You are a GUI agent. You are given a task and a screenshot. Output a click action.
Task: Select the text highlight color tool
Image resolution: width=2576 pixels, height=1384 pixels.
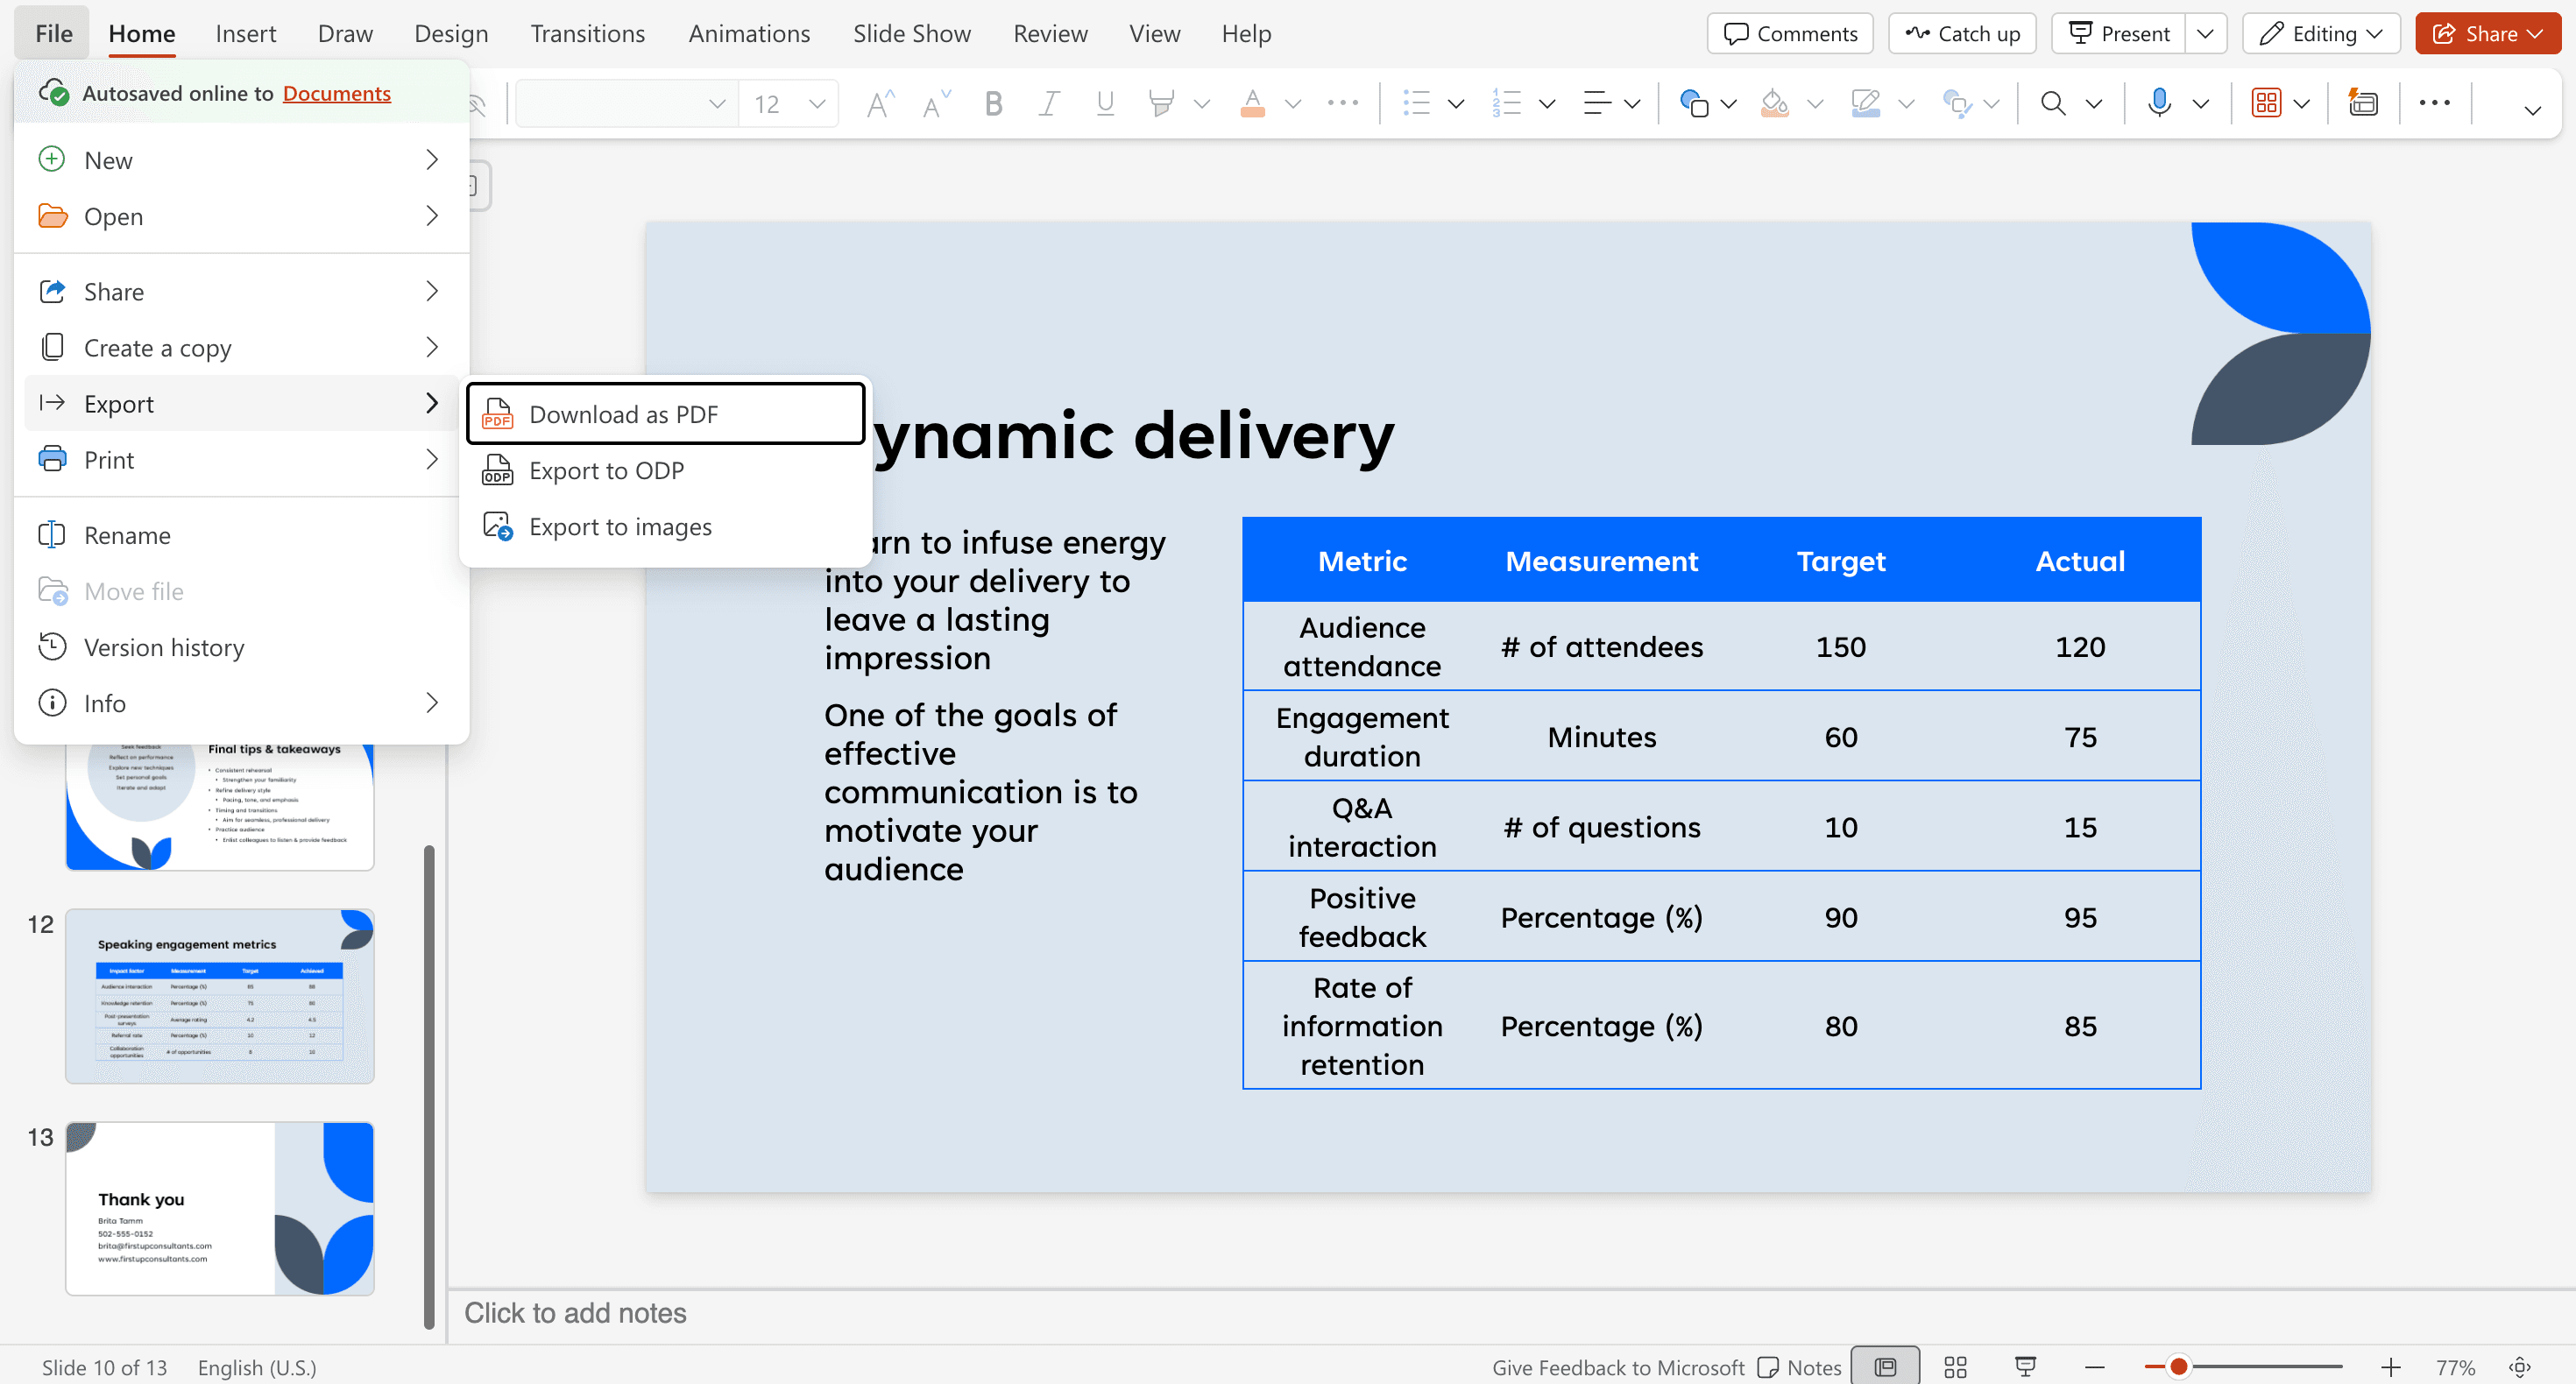coord(1161,103)
